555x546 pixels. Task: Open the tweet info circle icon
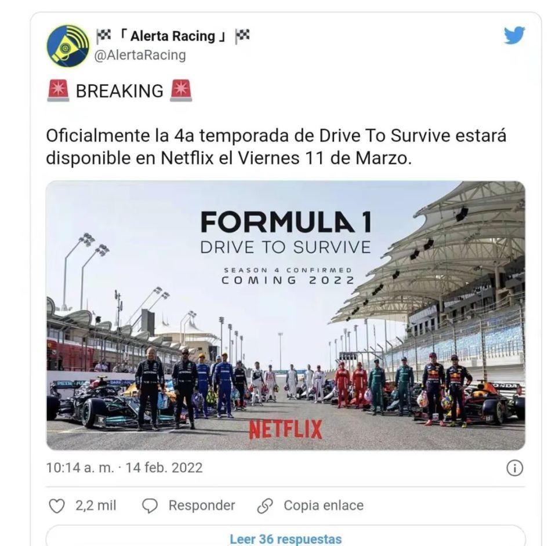514,468
